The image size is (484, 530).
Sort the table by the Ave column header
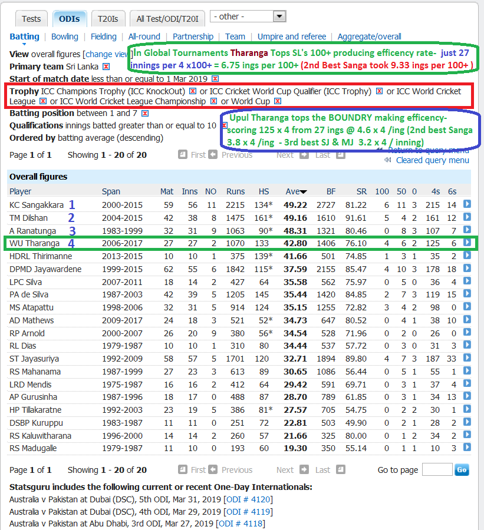coord(296,191)
